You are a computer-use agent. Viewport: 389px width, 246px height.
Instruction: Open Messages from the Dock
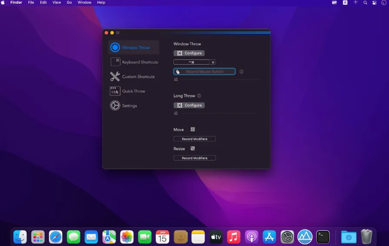73,237
